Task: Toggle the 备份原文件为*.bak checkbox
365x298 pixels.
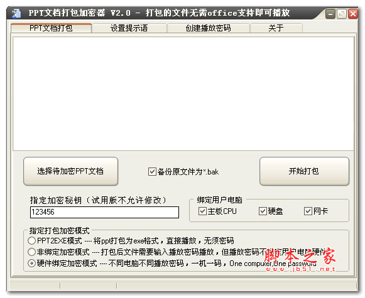Action: click(152, 172)
